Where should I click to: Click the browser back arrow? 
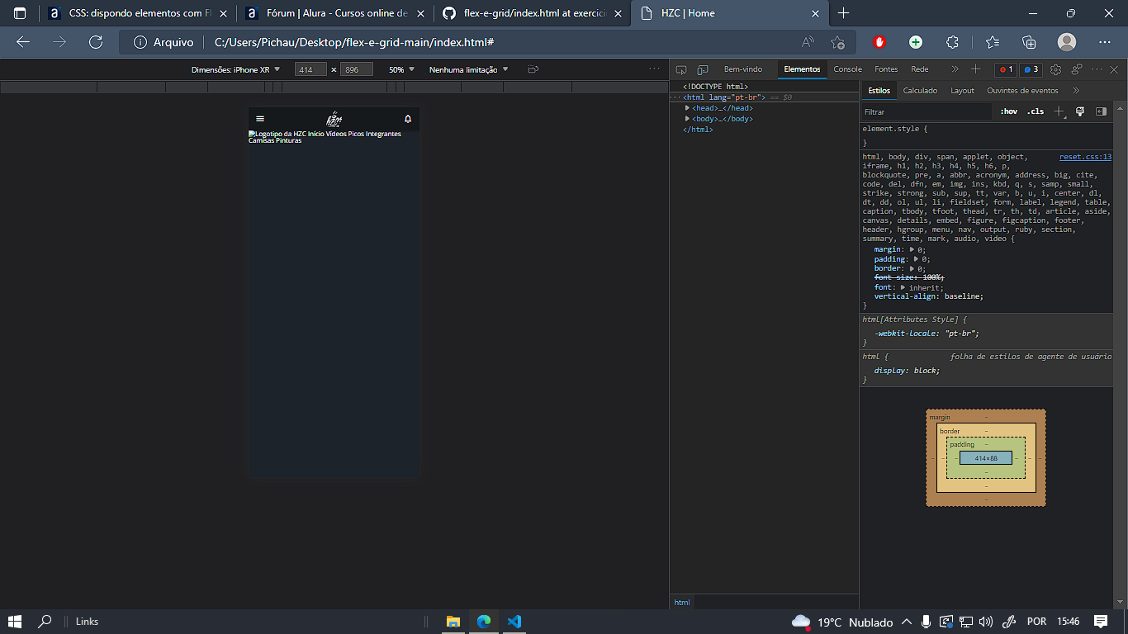[x=23, y=42]
